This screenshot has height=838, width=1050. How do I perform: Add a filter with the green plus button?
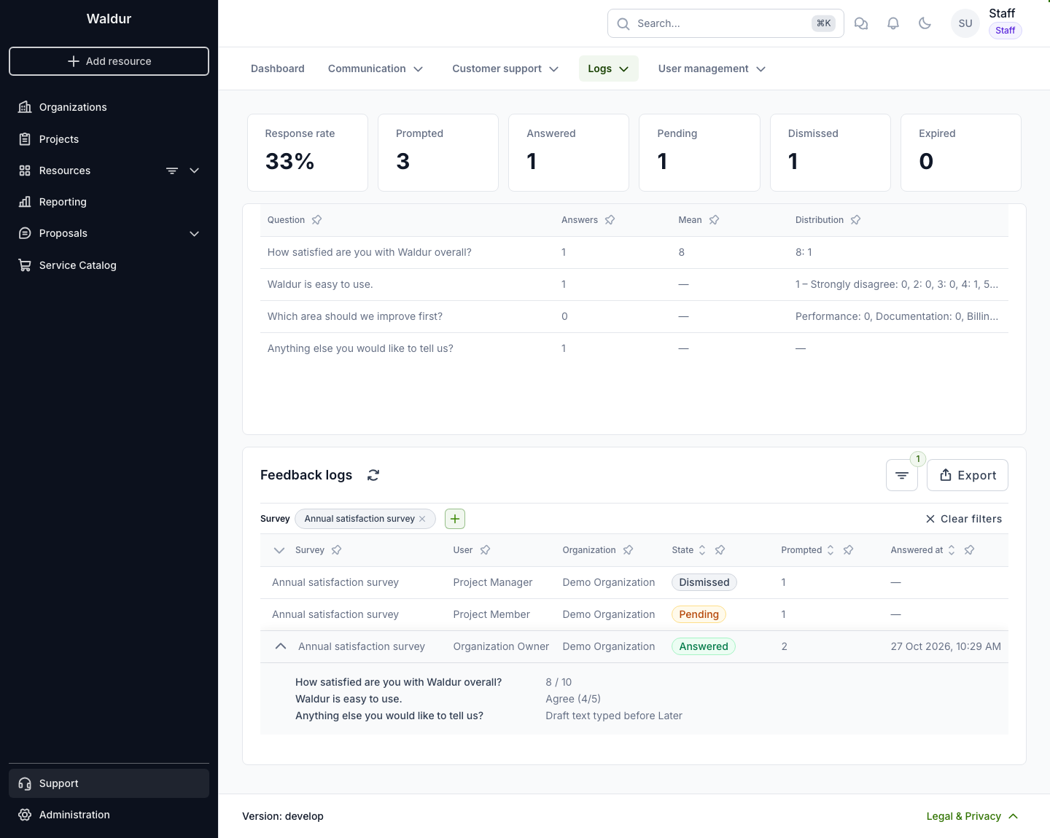(455, 519)
